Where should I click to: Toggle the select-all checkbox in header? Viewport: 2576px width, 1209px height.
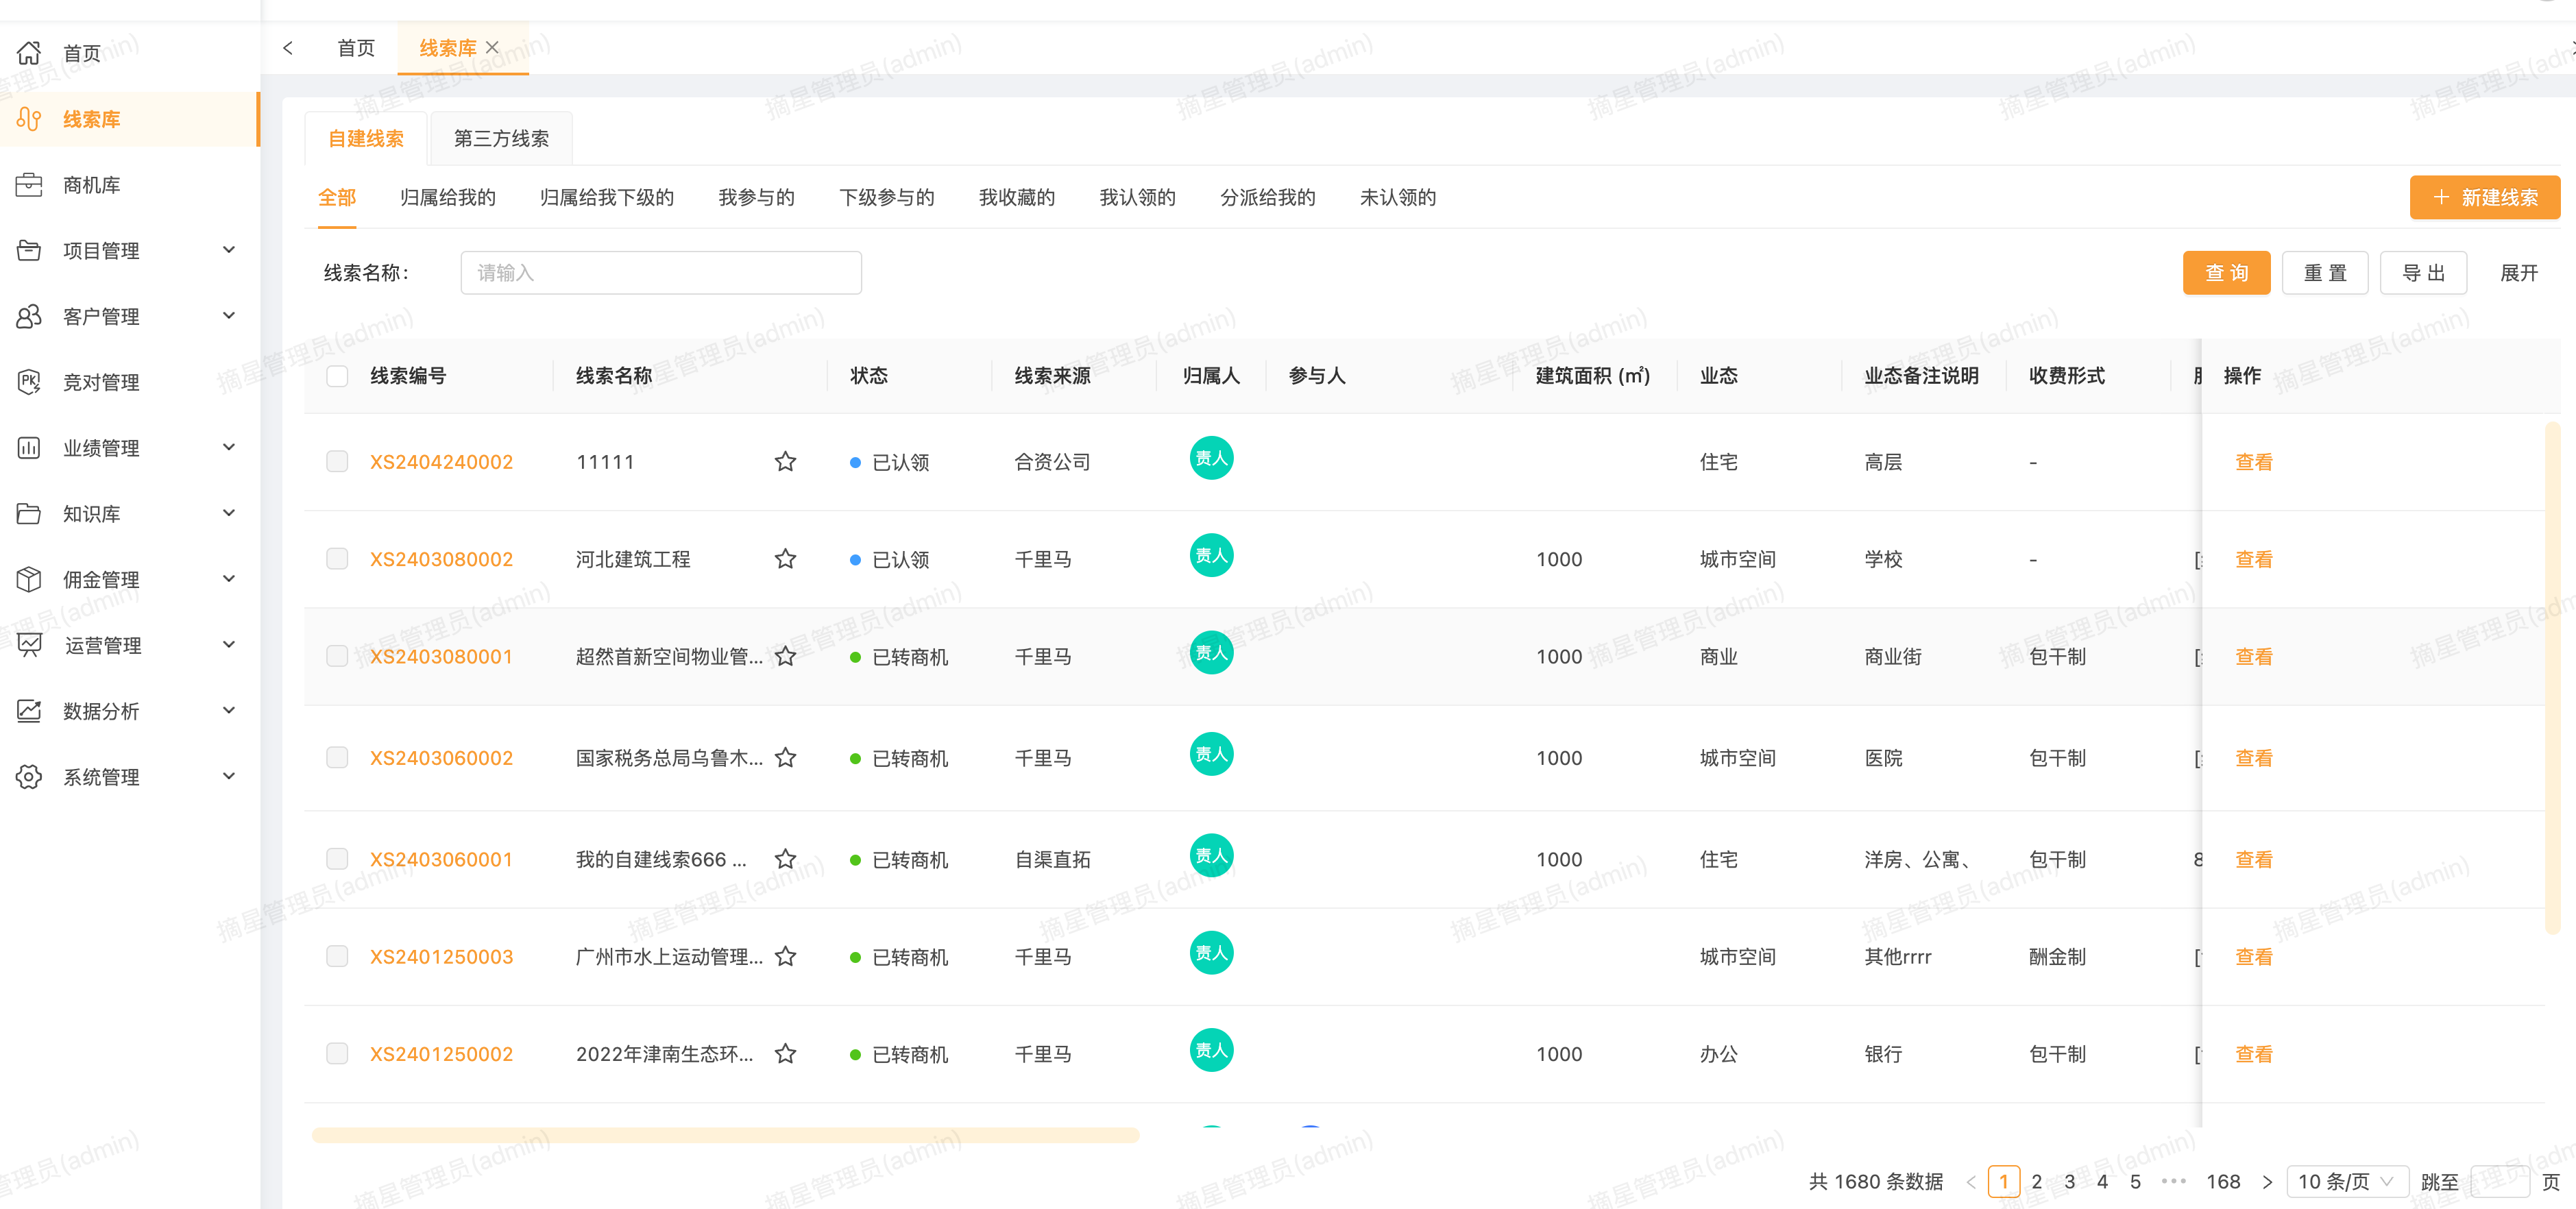tap(337, 376)
